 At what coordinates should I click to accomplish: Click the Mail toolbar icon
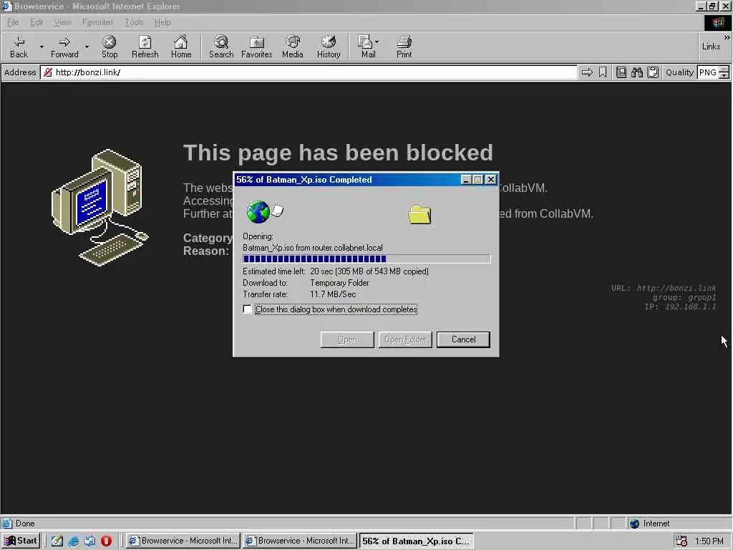pyautogui.click(x=367, y=47)
